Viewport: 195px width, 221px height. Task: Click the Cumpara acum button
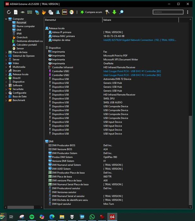pos(91,12)
